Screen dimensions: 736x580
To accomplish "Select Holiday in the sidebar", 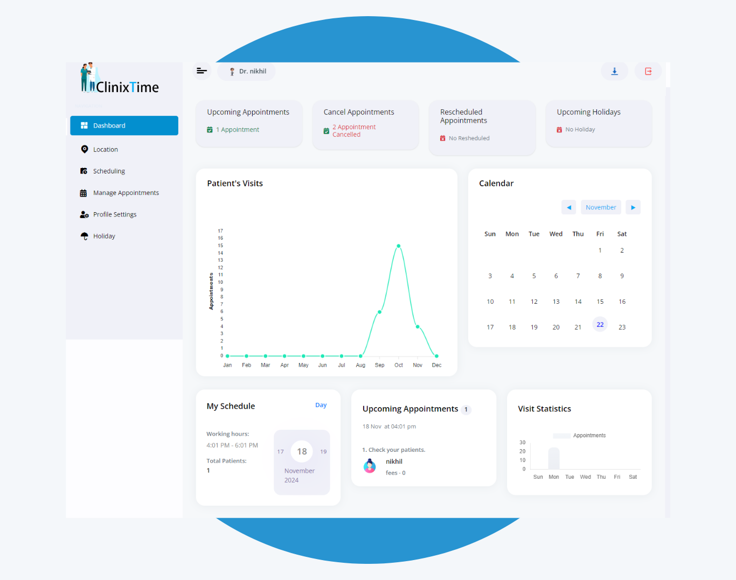I will pyautogui.click(x=104, y=236).
